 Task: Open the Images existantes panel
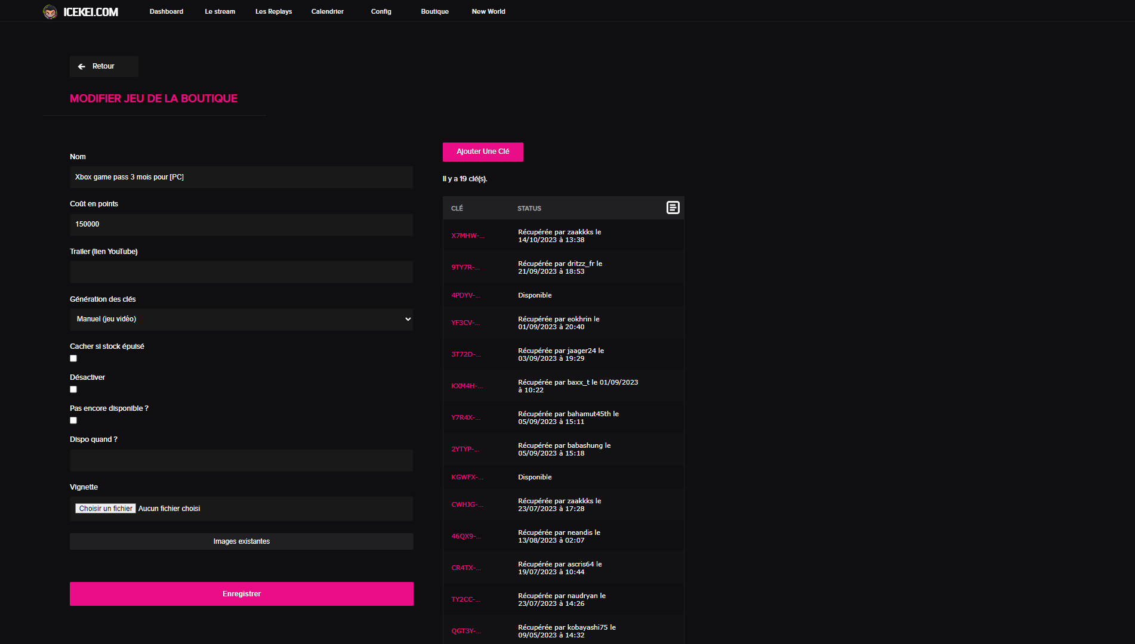coord(242,541)
